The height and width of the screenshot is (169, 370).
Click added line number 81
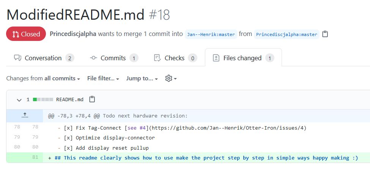[x=35, y=157]
